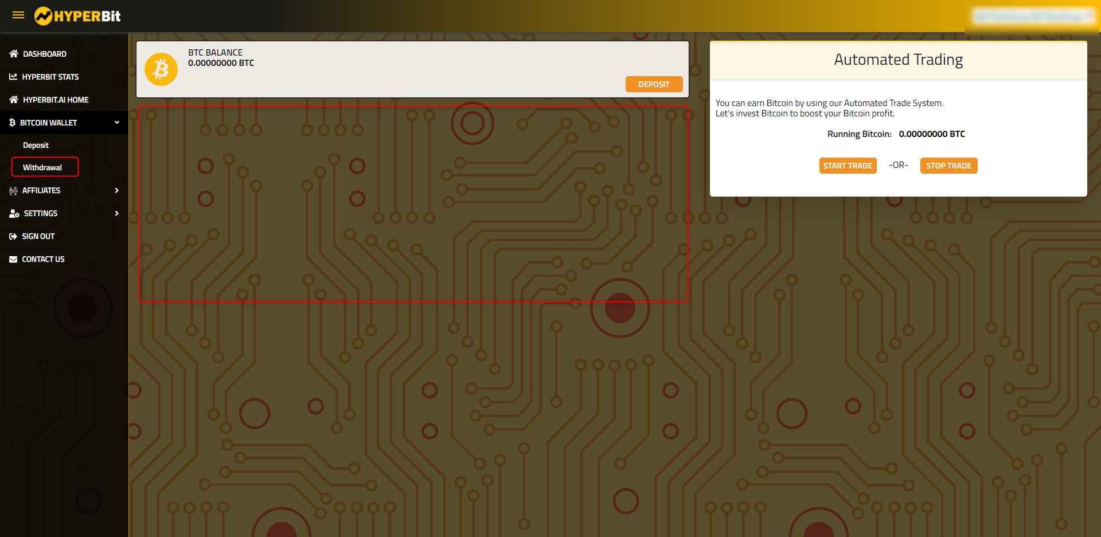Click the HyperBit.AI Home house icon
This screenshot has width=1101, height=537.
14,100
